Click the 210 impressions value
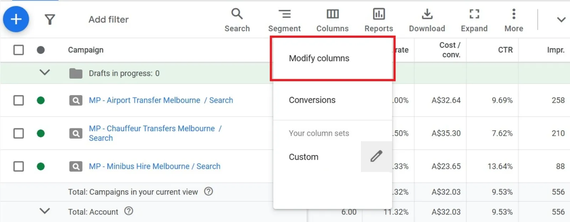This screenshot has width=570, height=222. point(558,133)
